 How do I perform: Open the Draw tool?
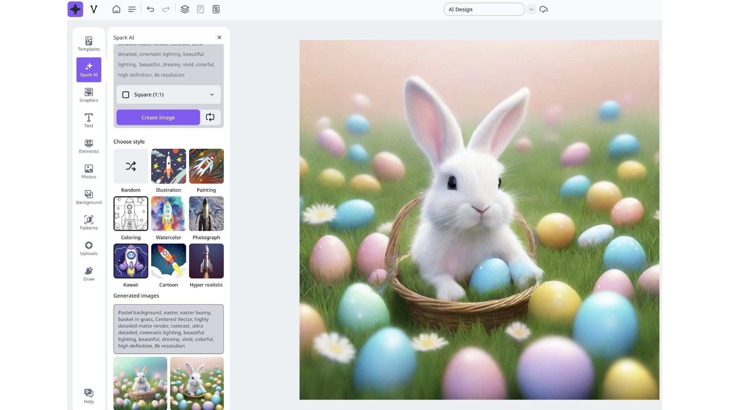tap(88, 273)
